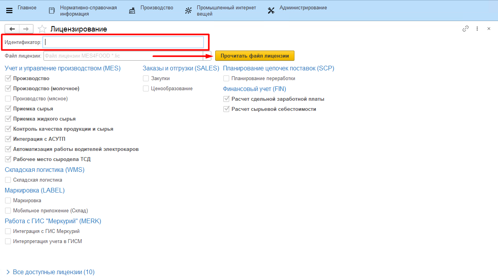Open the three-dot more options menu
498x280 pixels.
coord(477,29)
